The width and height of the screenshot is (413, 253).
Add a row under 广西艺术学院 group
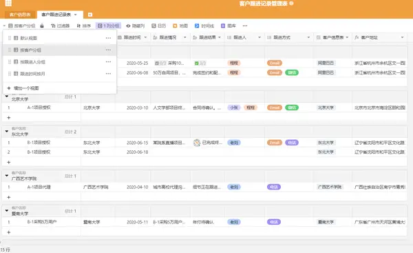(9, 197)
